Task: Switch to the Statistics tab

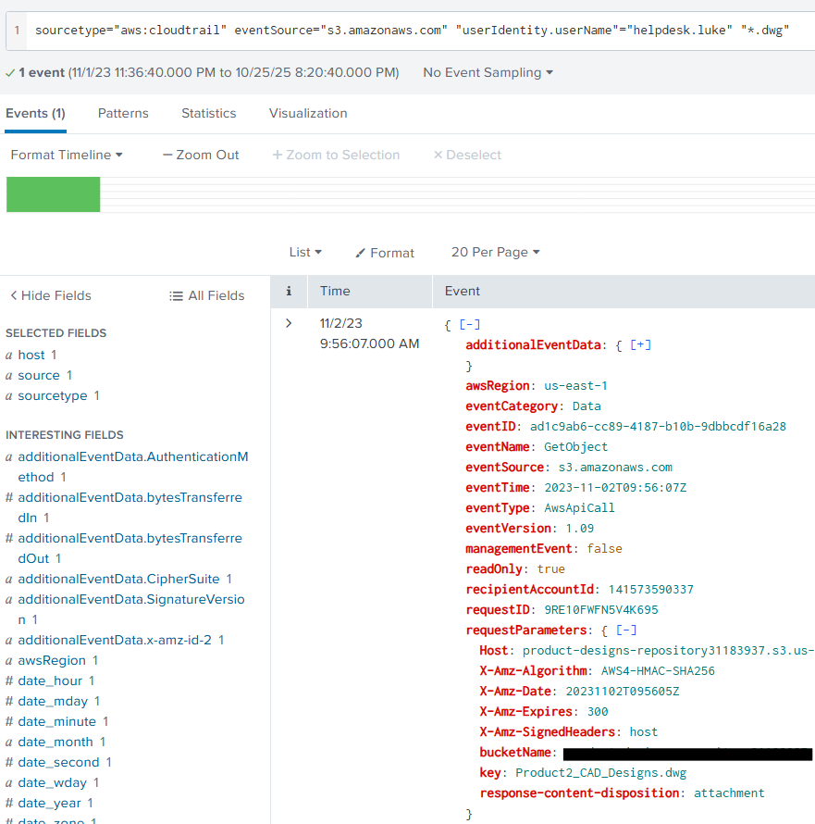Action: coord(208,113)
